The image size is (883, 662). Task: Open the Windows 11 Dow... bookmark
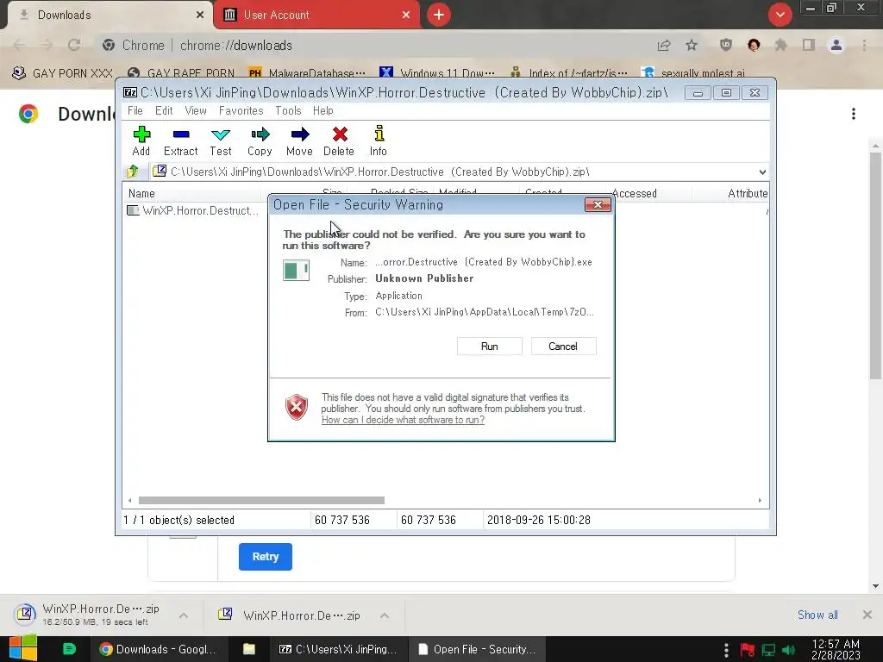(x=437, y=73)
